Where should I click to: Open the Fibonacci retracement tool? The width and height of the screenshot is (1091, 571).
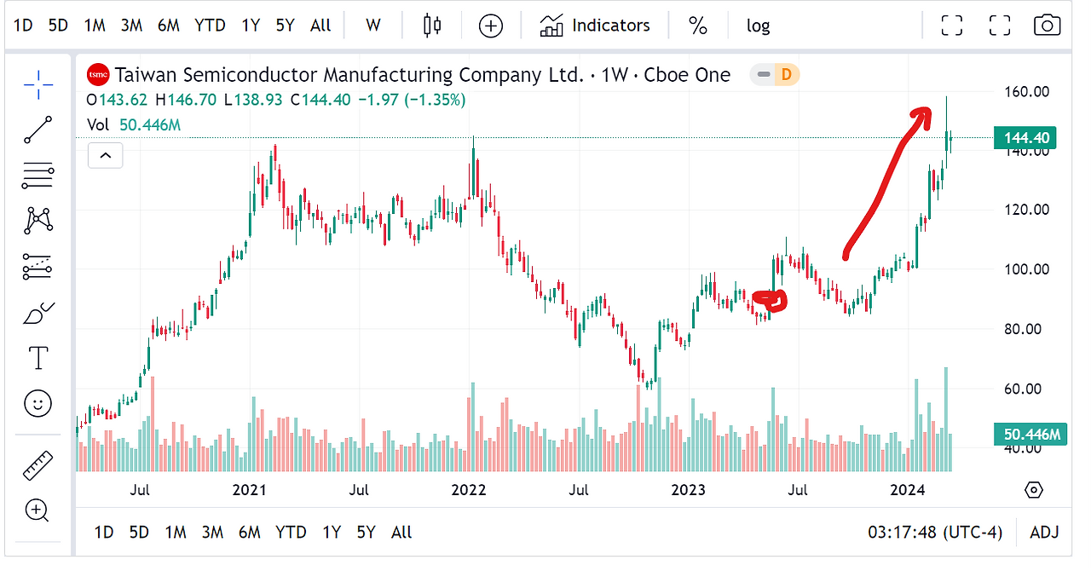tap(38, 175)
